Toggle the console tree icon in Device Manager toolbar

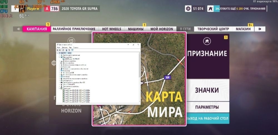click(x=63, y=50)
